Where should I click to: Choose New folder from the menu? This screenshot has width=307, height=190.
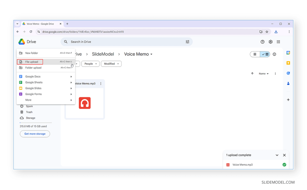46,53
